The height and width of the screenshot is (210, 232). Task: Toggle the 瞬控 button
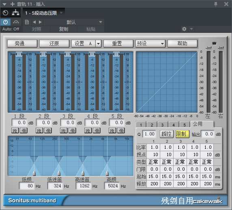coord(167,134)
